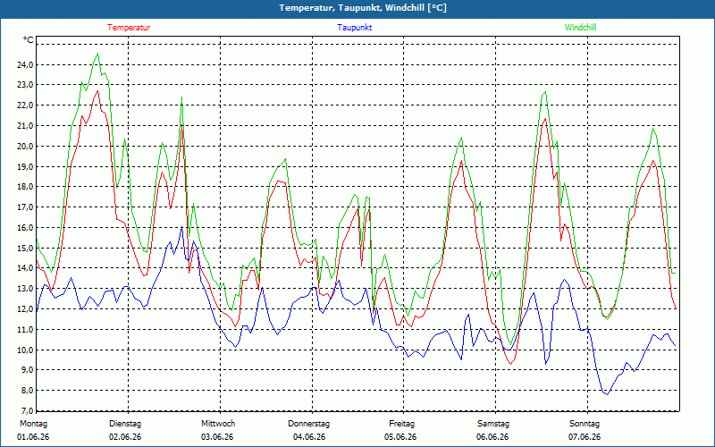
Task: Click the chart title bar text
Action: 363,8
